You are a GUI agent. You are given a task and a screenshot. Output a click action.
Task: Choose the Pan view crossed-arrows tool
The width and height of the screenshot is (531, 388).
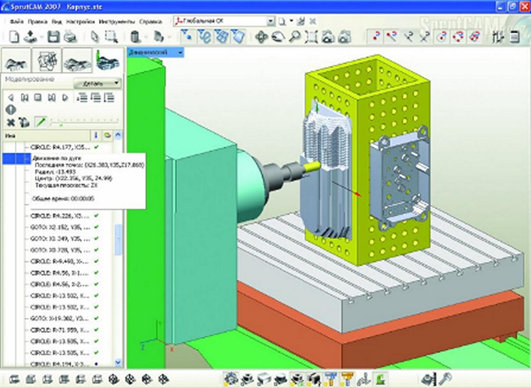pos(261,36)
